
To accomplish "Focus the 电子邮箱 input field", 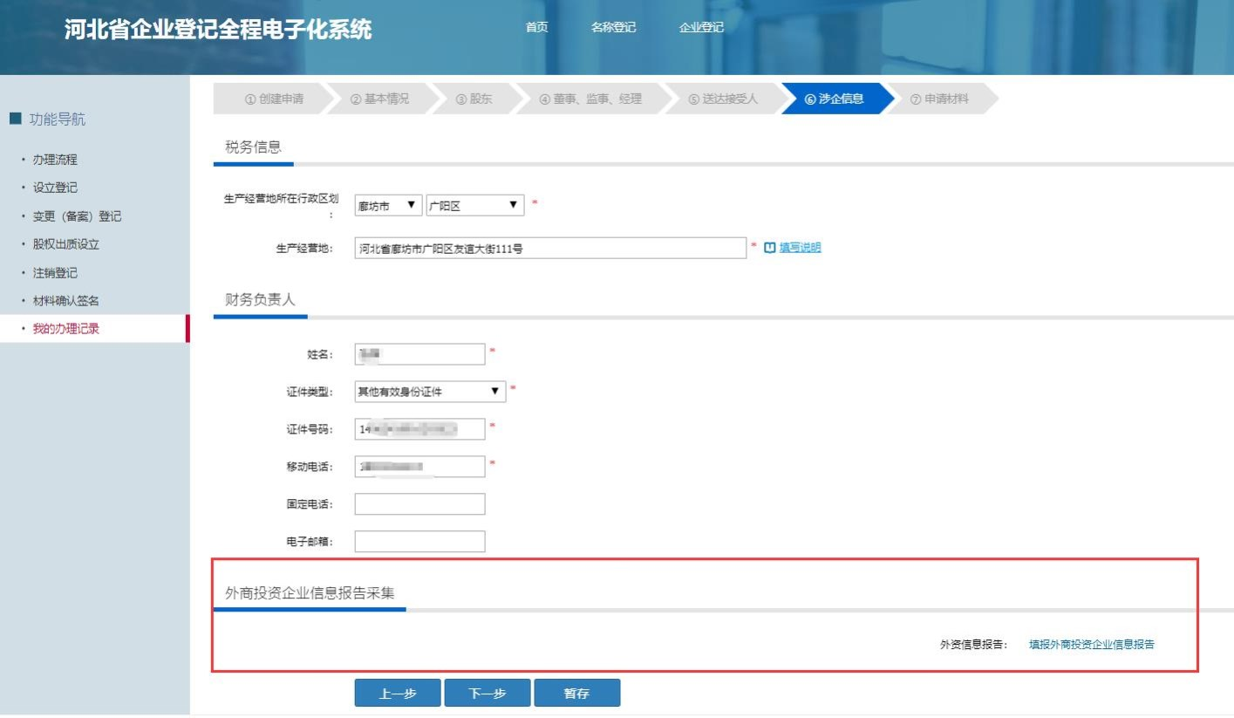I will click(419, 542).
